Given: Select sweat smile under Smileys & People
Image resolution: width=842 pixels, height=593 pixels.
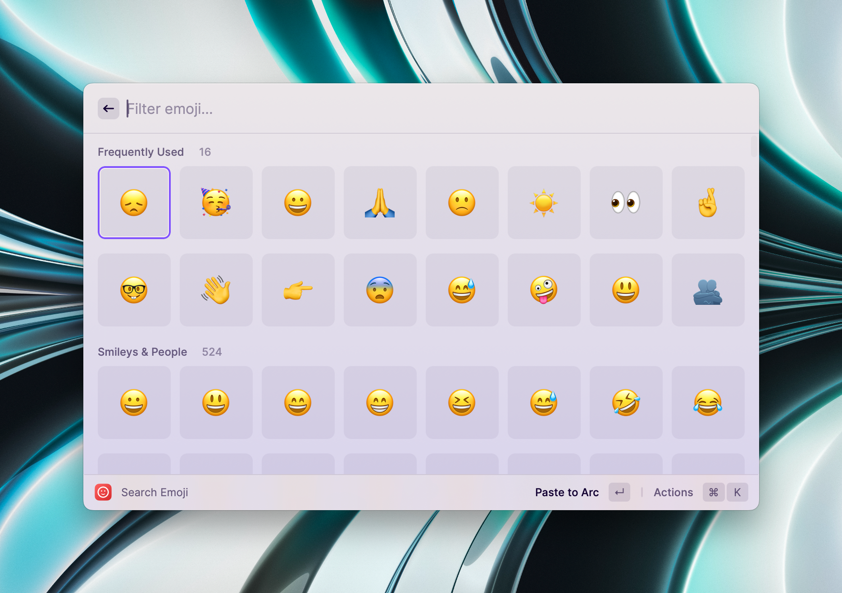Looking at the screenshot, I should pyautogui.click(x=544, y=403).
